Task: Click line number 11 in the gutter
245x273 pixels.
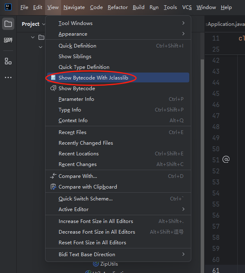Action: coord(216,38)
